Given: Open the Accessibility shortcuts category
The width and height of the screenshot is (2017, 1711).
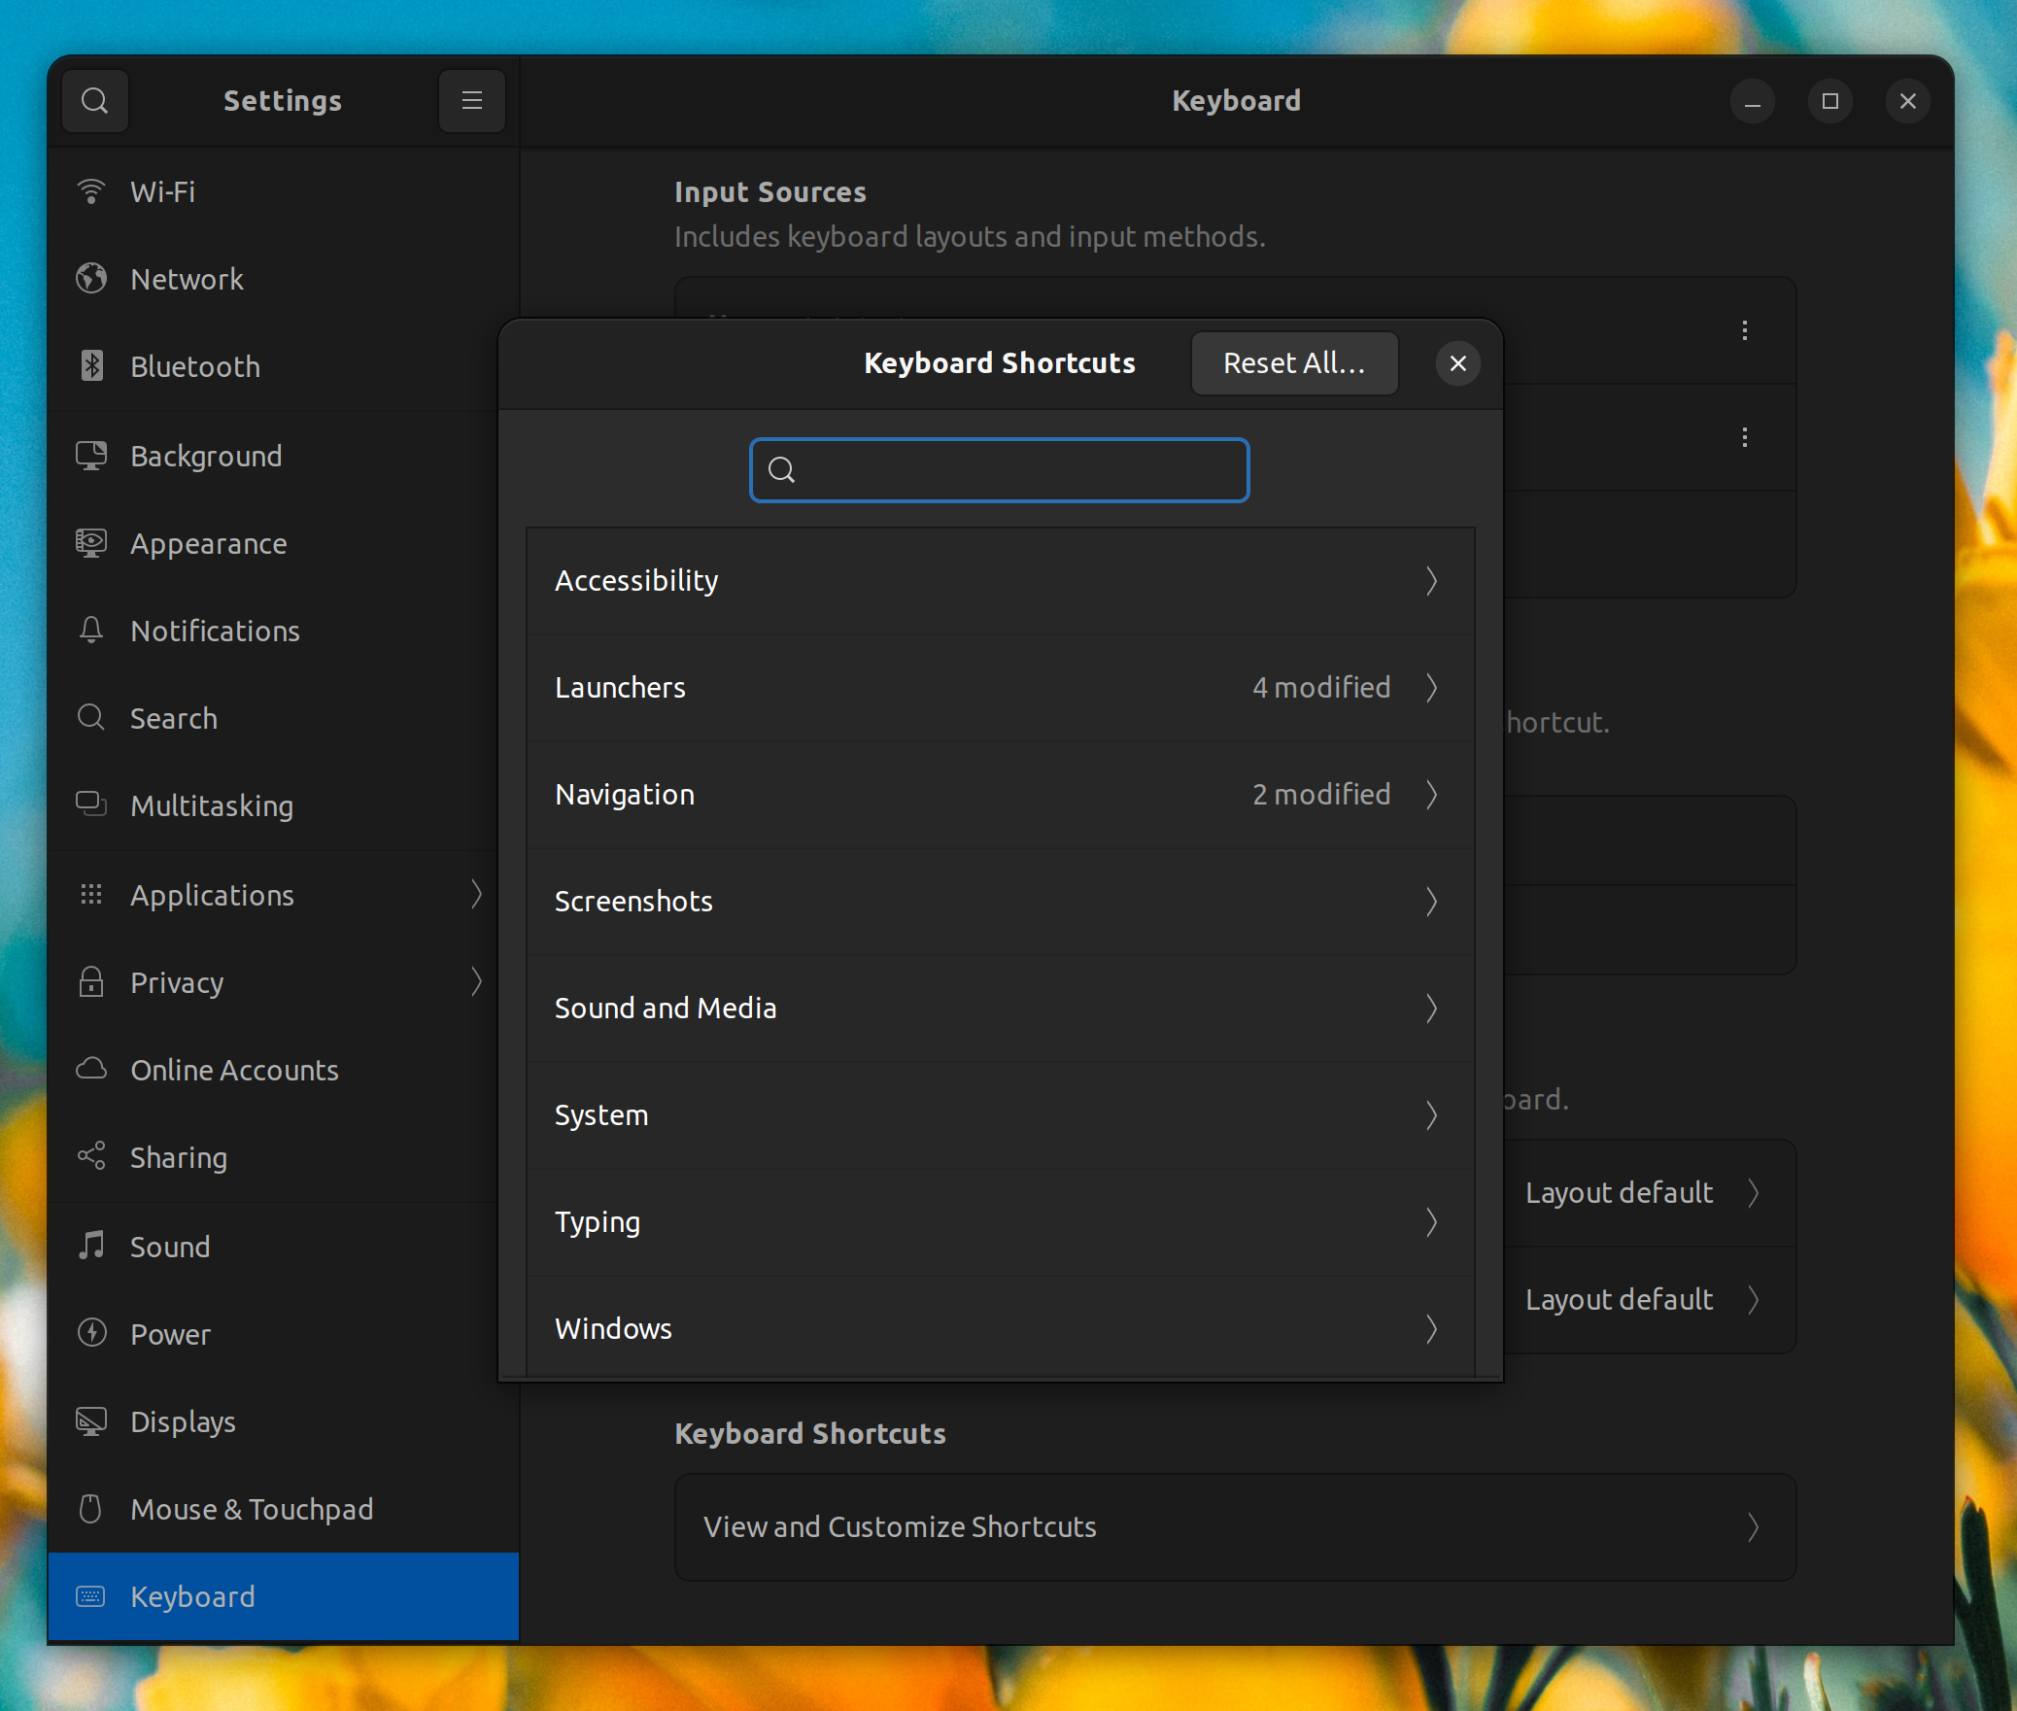Looking at the screenshot, I should click(x=1000, y=581).
